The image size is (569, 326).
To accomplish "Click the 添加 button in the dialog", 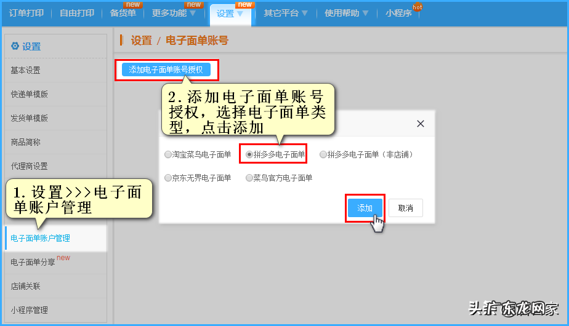I will tap(365, 208).
